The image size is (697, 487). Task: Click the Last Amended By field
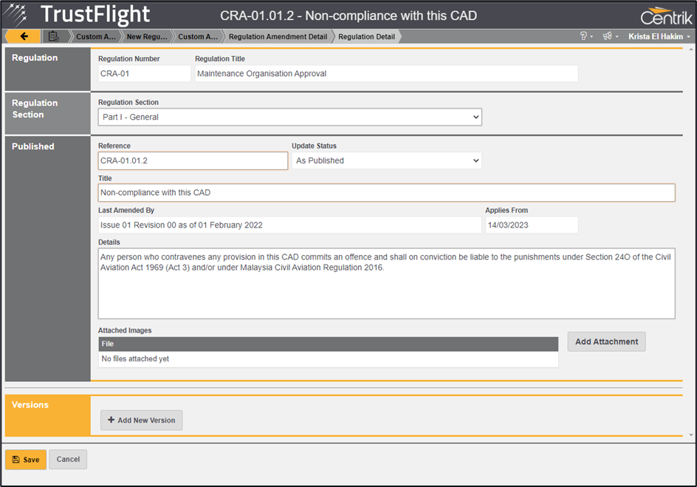pyautogui.click(x=289, y=225)
